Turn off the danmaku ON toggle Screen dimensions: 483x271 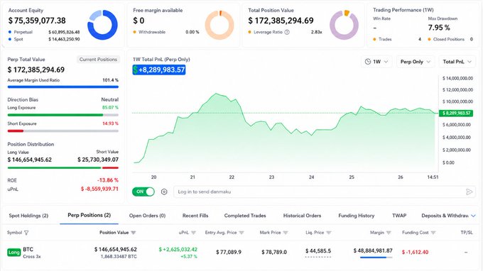tap(143, 192)
